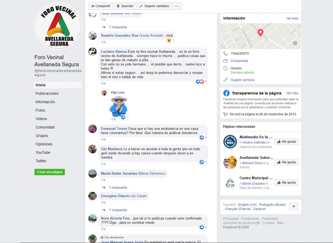
Task: Click the green Crear una página button
Action: pos(50,172)
